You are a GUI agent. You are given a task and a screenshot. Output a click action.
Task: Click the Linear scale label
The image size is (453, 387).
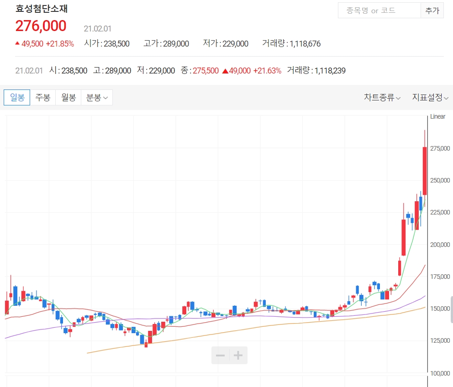tap(437, 116)
